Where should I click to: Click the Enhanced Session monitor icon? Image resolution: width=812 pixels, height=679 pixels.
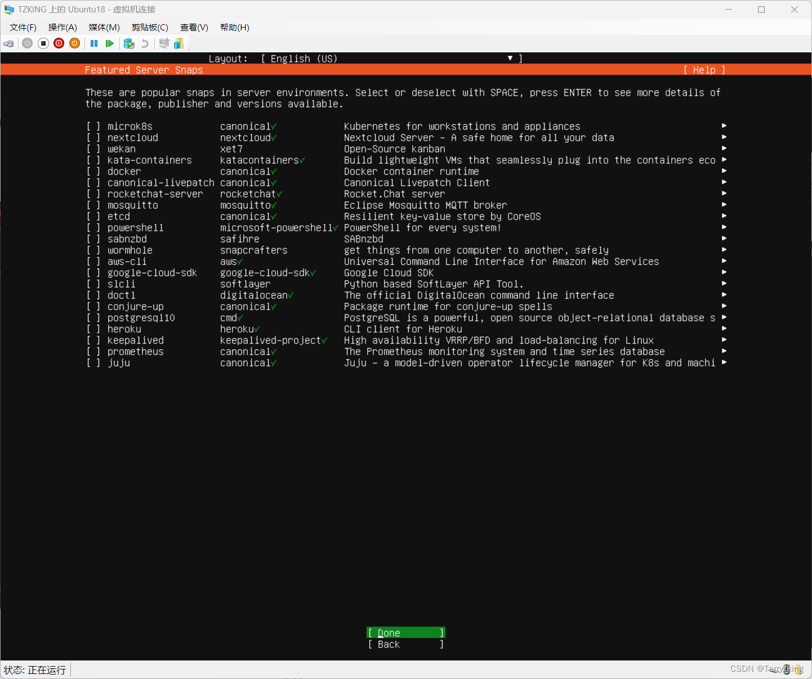pos(164,43)
